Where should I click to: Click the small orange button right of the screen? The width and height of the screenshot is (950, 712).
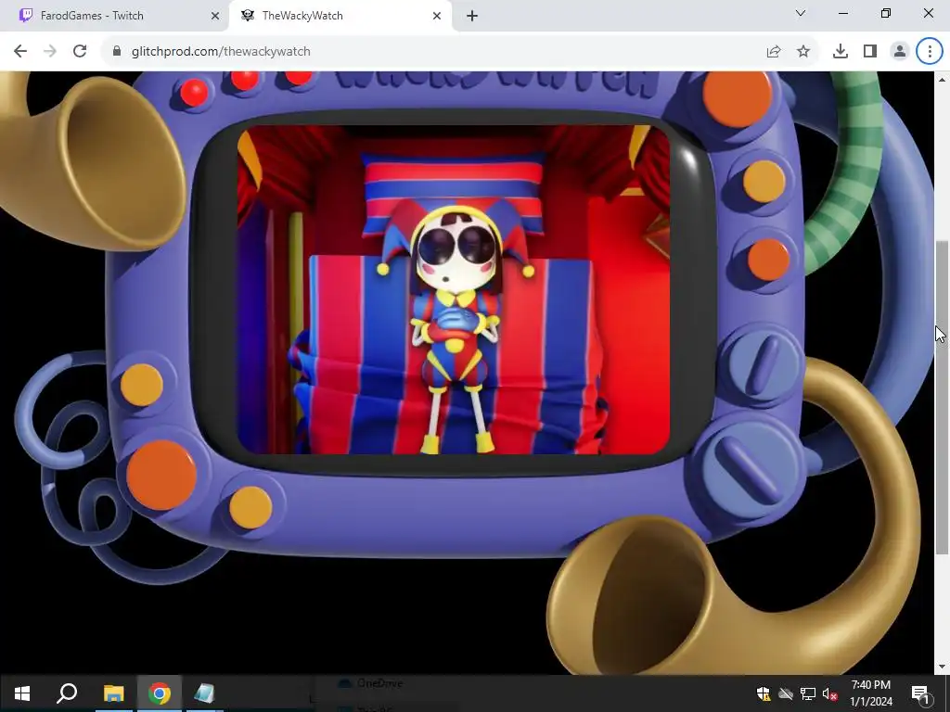click(x=768, y=260)
